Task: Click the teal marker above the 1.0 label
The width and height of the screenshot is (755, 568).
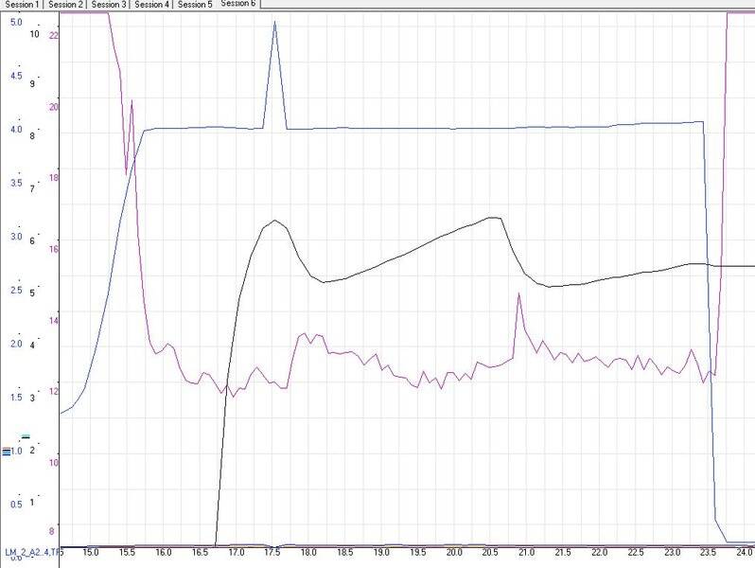Action: pyautogui.click(x=26, y=436)
